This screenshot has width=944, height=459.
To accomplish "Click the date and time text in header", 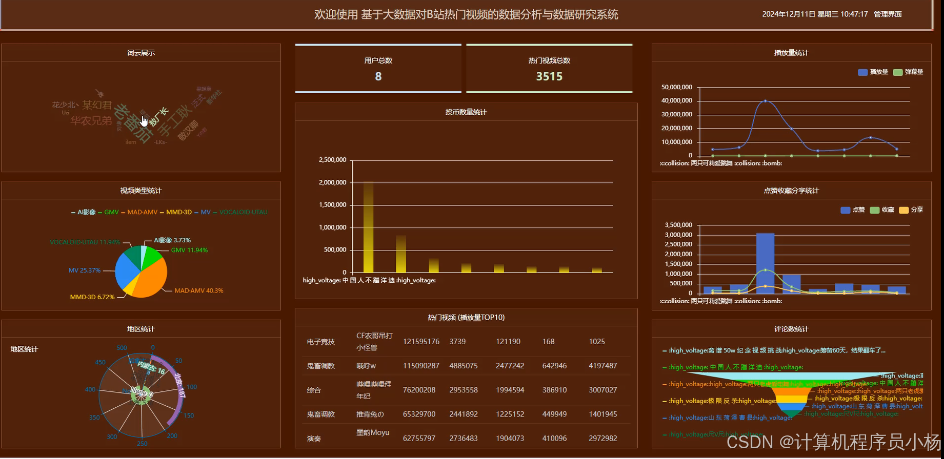I will [x=815, y=14].
